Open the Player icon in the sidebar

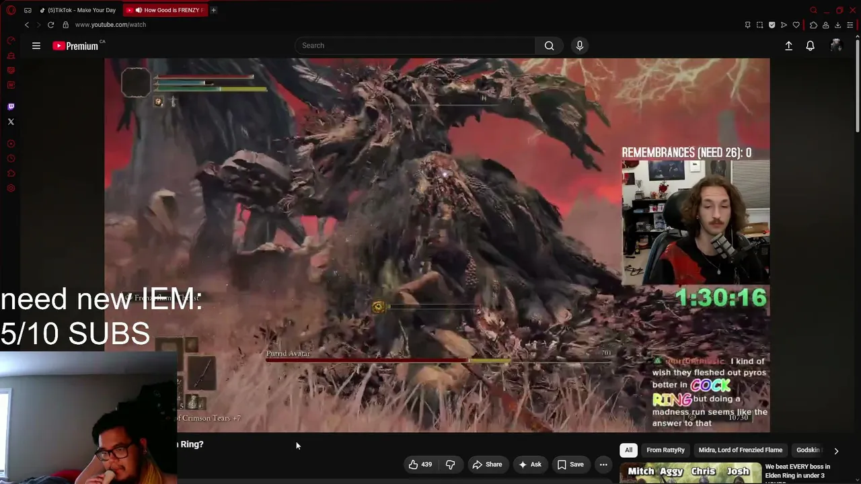pos(11,144)
